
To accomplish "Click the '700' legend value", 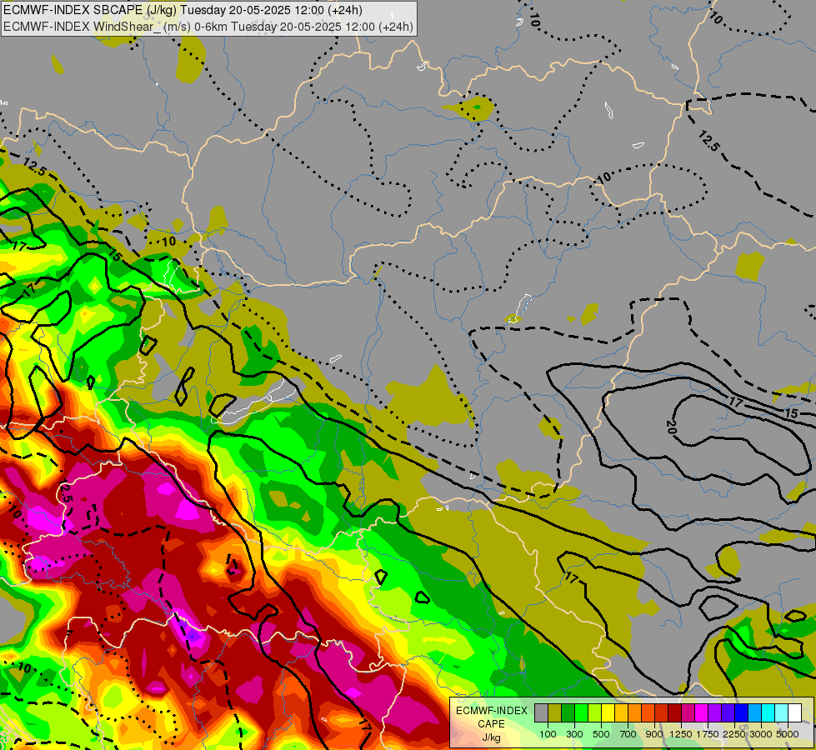I will coord(628,734).
